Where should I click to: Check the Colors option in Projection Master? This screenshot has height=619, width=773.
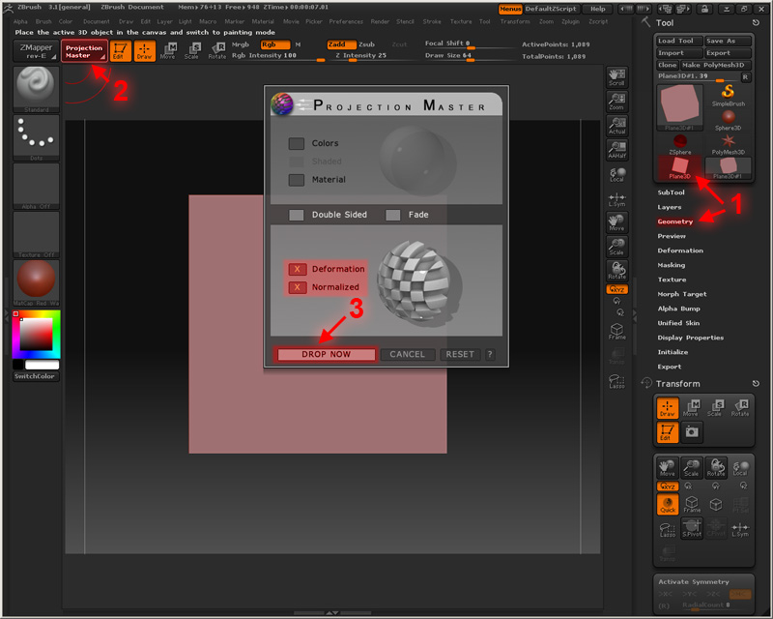297,144
